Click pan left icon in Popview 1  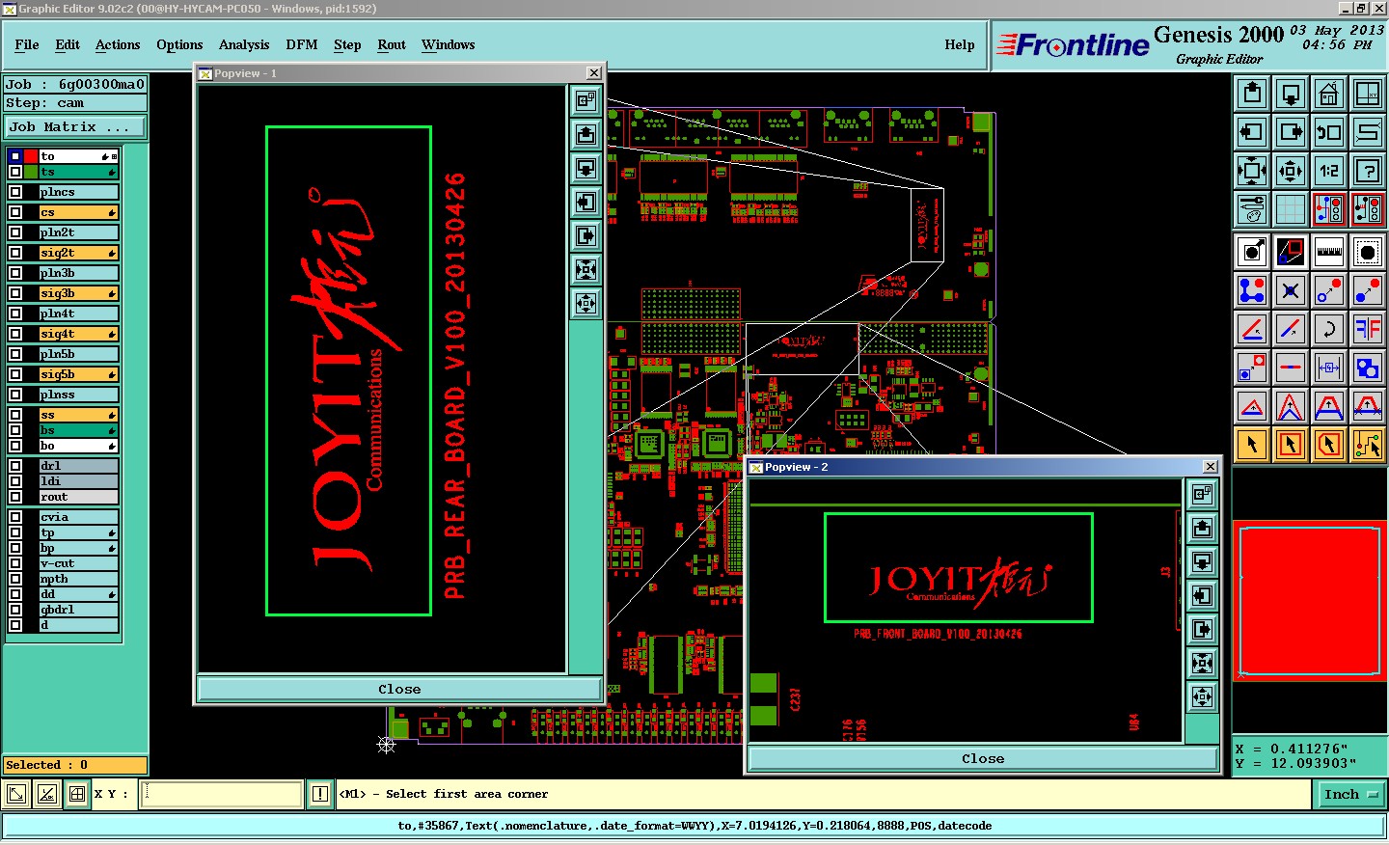(586, 202)
